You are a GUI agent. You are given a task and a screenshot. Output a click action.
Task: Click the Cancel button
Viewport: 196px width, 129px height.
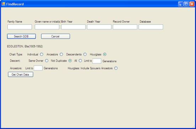tap(56, 36)
